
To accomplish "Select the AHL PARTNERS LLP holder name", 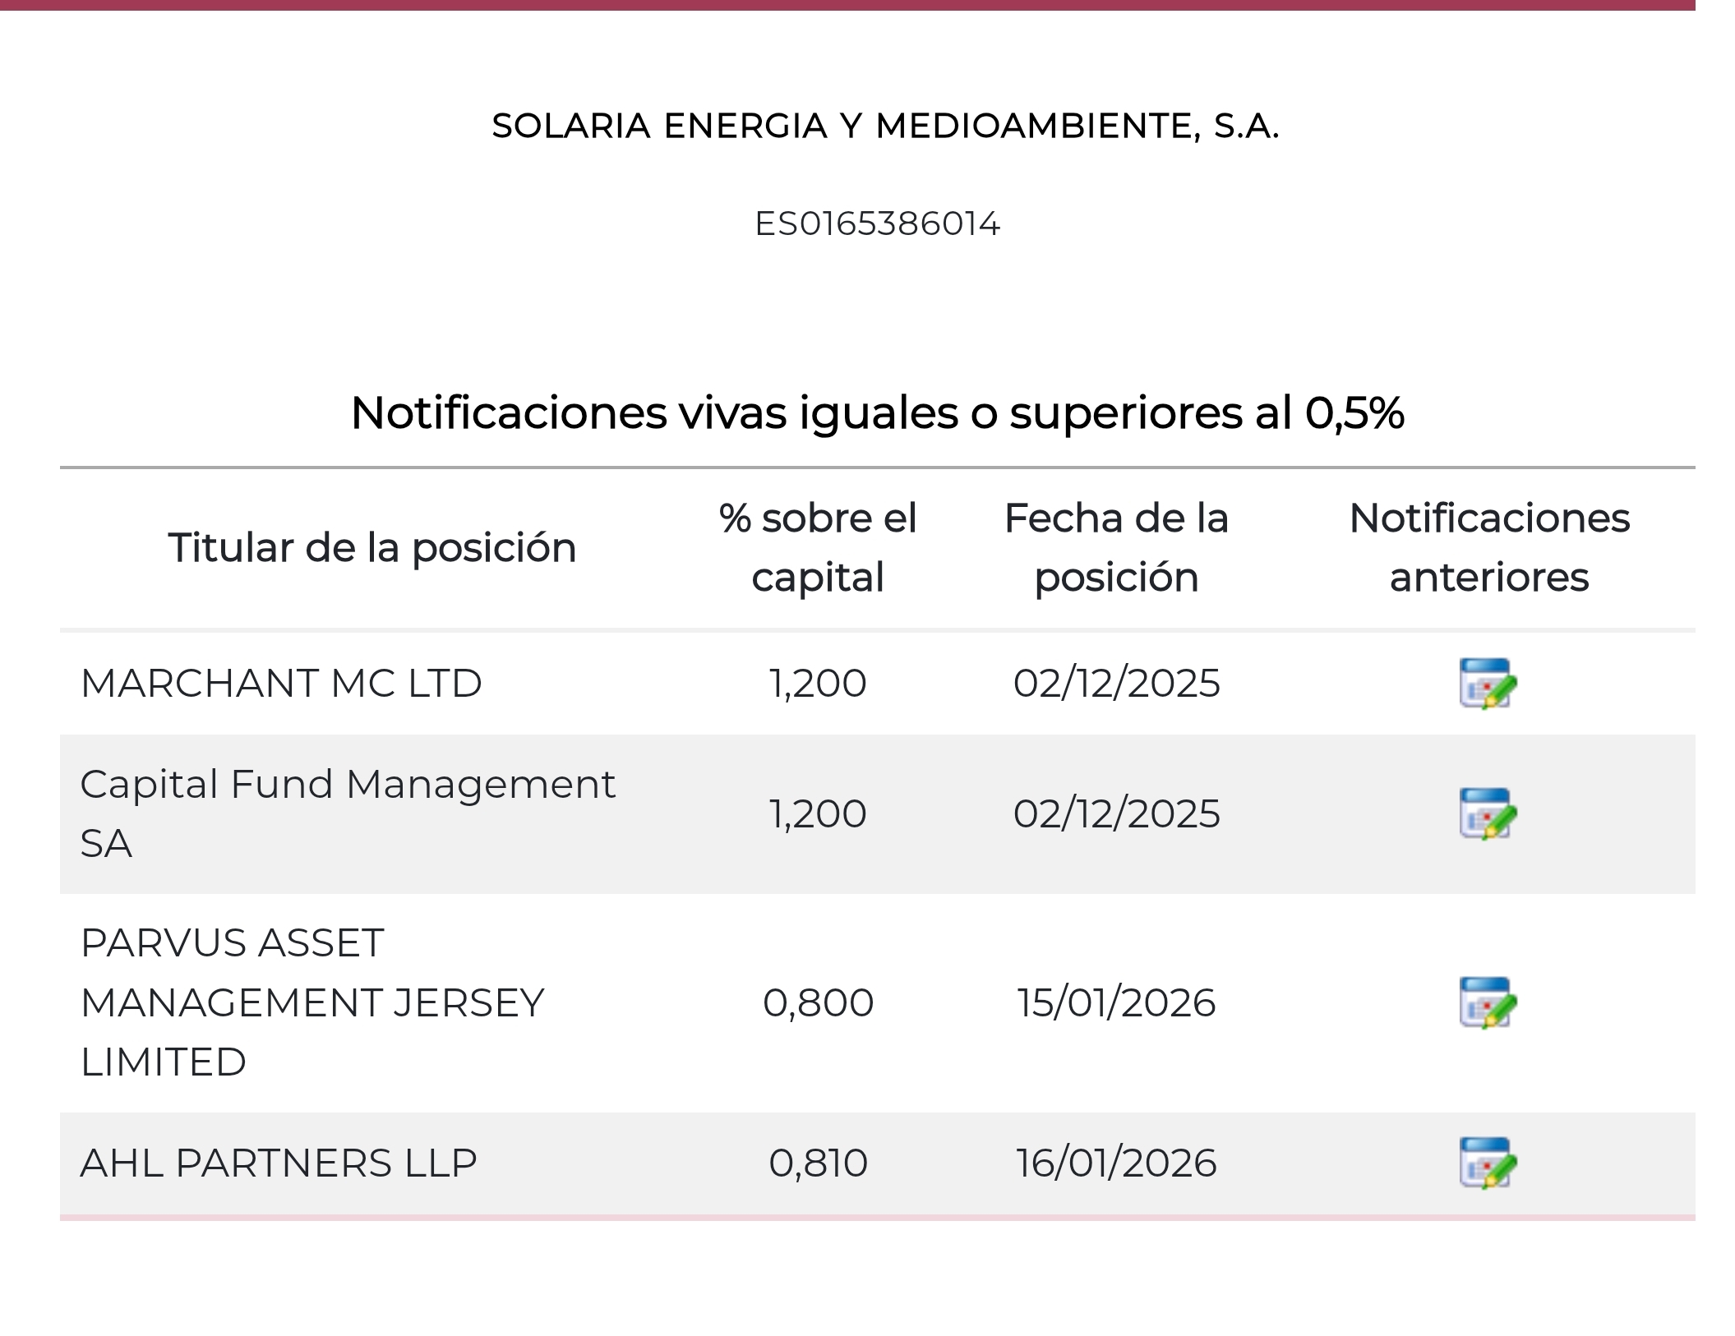I will (279, 1163).
